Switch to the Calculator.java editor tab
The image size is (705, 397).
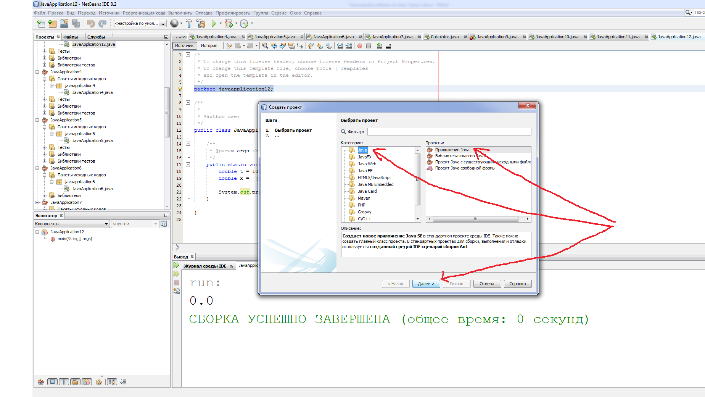point(445,37)
